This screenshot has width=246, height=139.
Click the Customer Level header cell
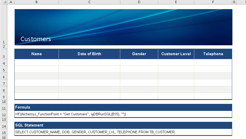[x=176, y=54]
